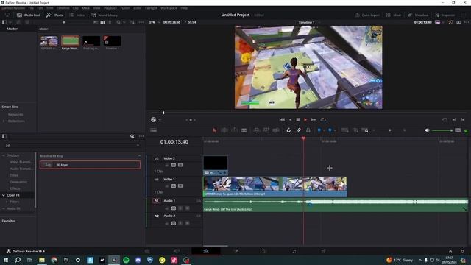
Task: Mute the Audio 2 track with M
Action: click(x=187, y=223)
